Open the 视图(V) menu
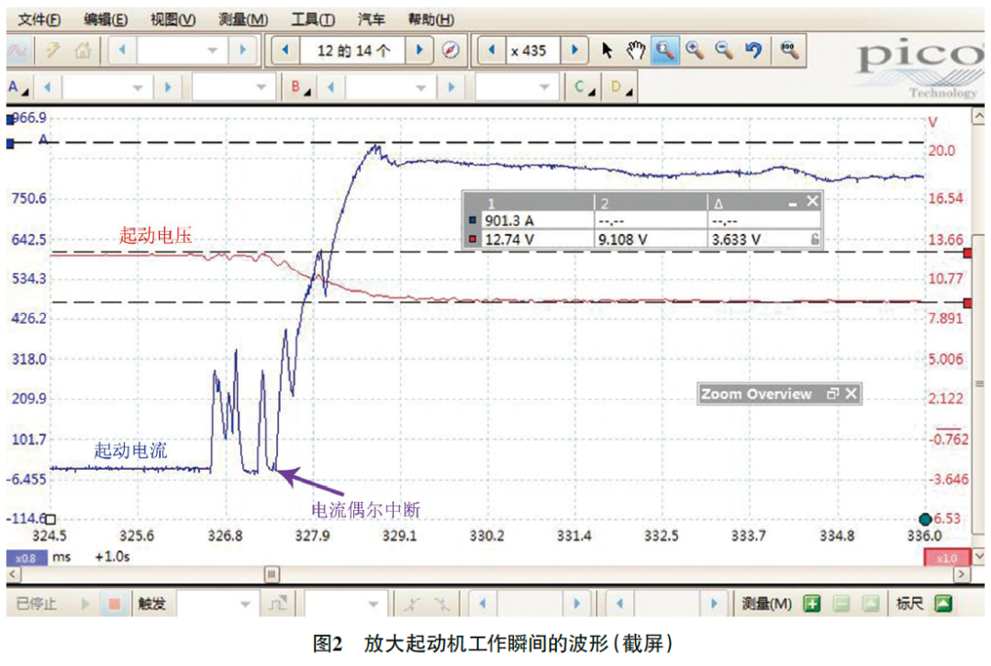The image size is (991, 666). click(x=173, y=19)
